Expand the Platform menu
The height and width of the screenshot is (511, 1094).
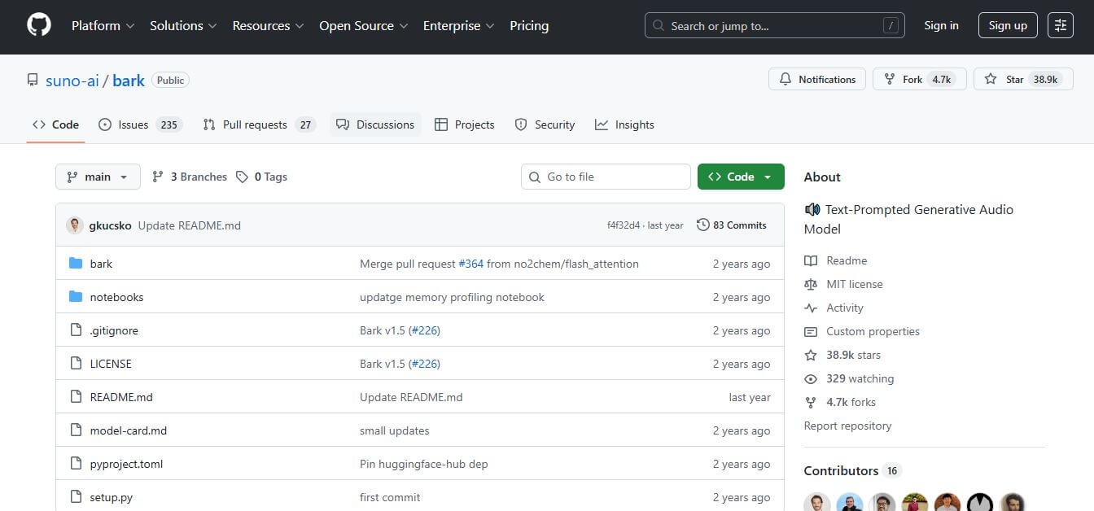click(x=103, y=26)
